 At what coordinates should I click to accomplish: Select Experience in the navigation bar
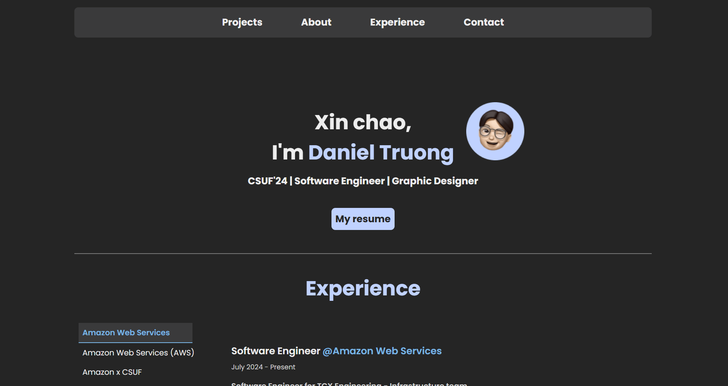pos(397,22)
